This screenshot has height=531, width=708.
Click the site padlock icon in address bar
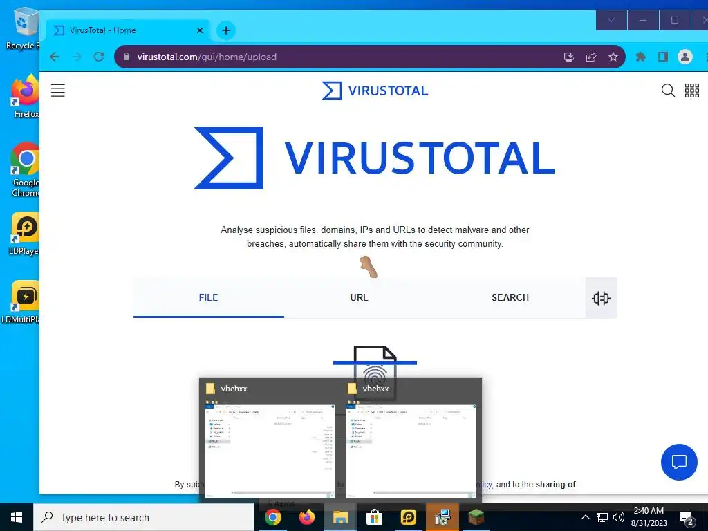click(x=127, y=57)
